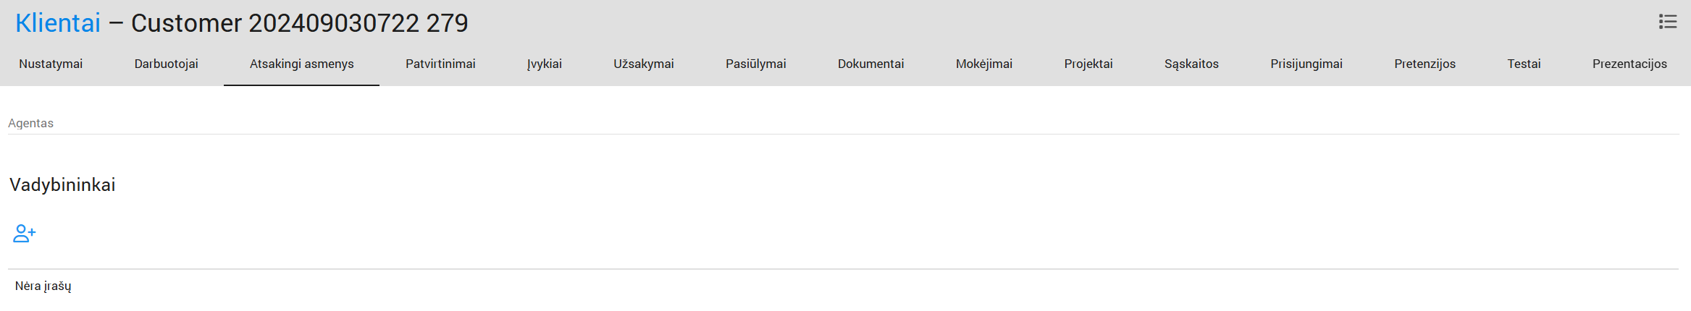Open the Mokėjimai tab
Image resolution: width=1691 pixels, height=311 pixels.
[x=983, y=64]
